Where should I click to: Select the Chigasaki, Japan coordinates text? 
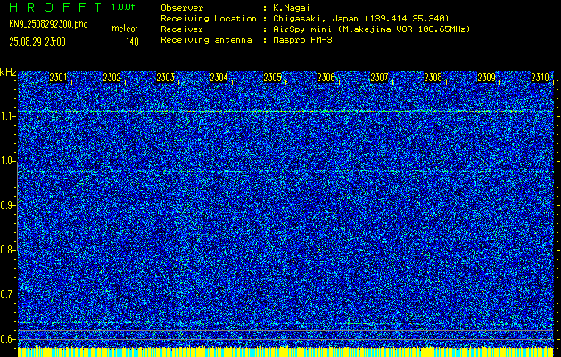click(x=361, y=19)
